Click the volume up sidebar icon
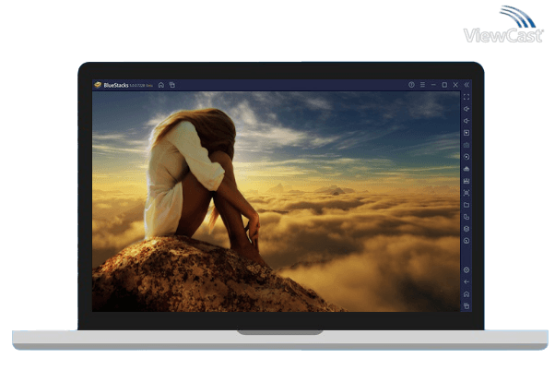This screenshot has height=382, width=555. coord(466,109)
